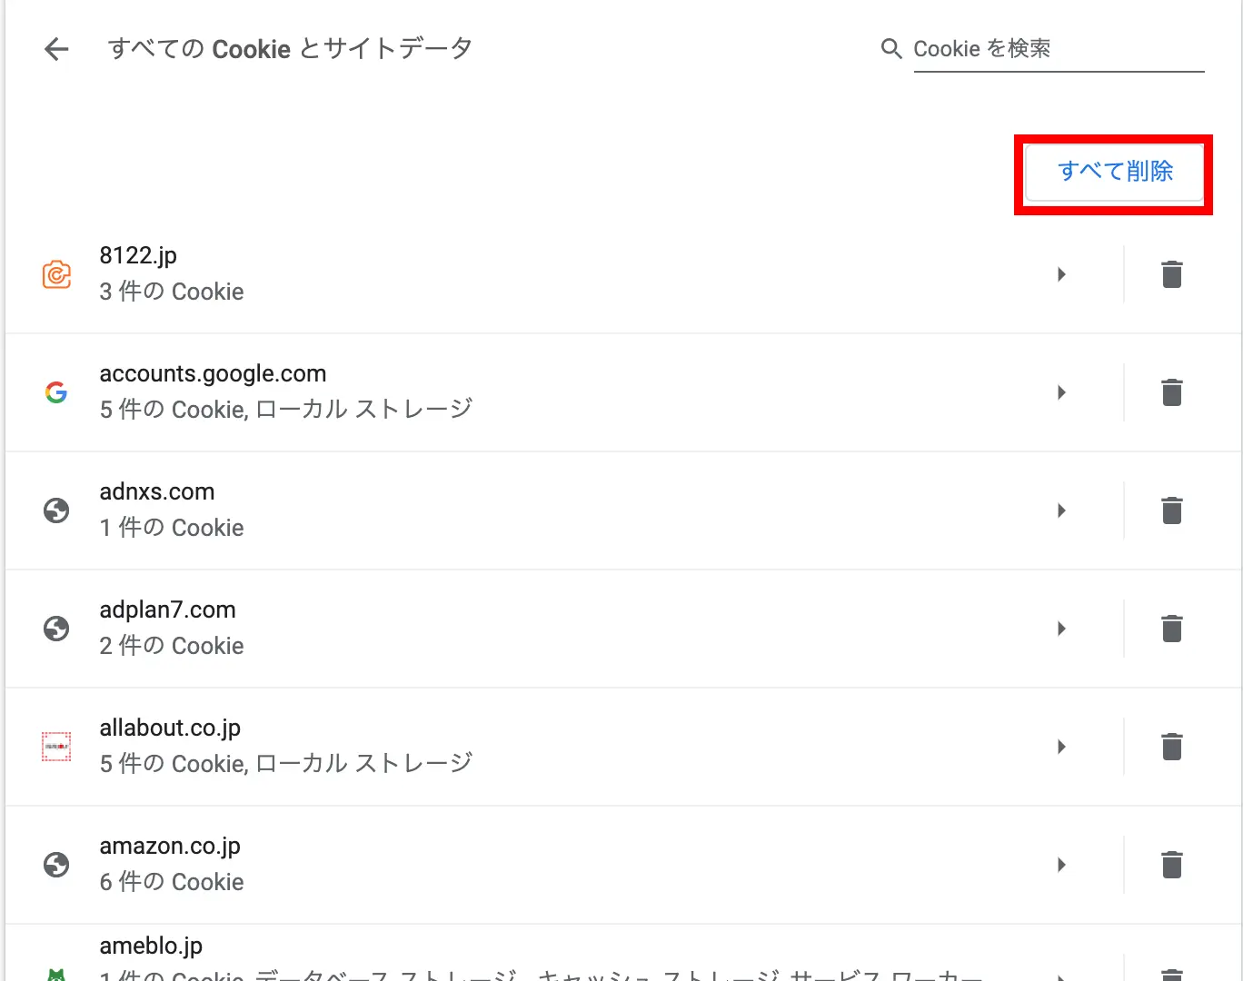Click the search magnifier icon
The width and height of the screenshot is (1243, 981).
(x=891, y=49)
